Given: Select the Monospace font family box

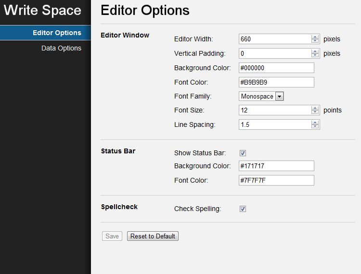Looking at the screenshot, I should click(261, 96).
